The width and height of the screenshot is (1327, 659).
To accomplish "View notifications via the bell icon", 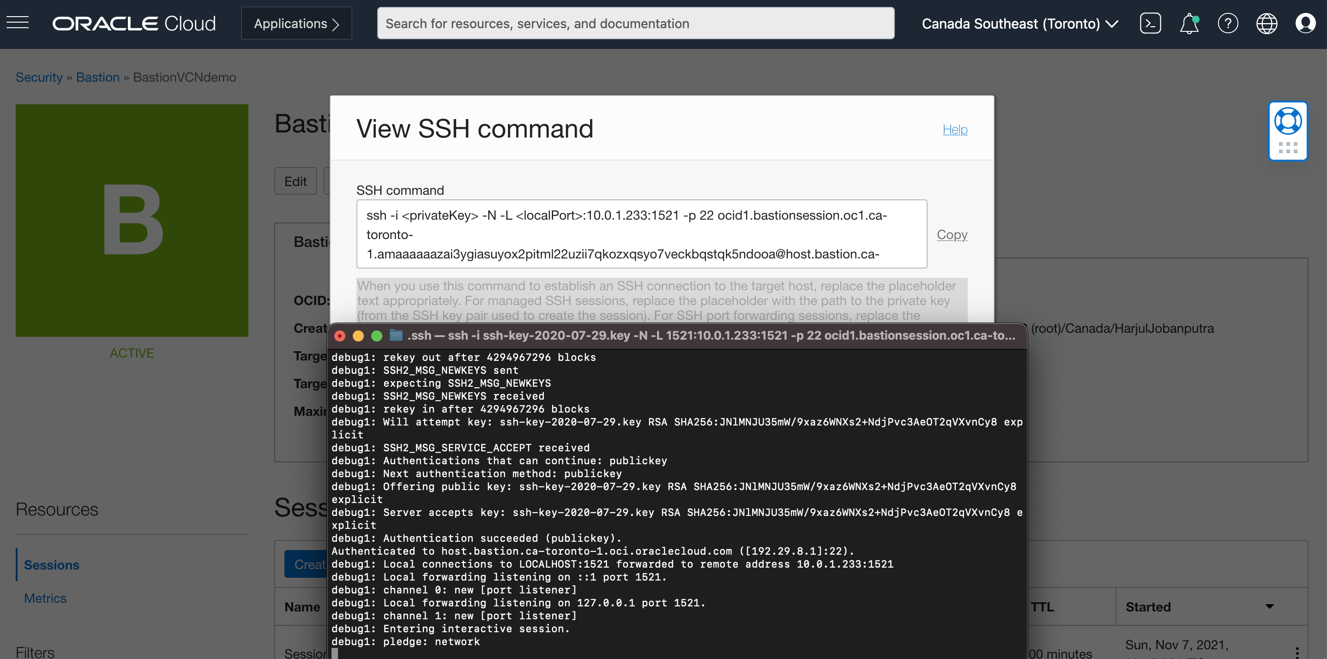I will coord(1189,23).
